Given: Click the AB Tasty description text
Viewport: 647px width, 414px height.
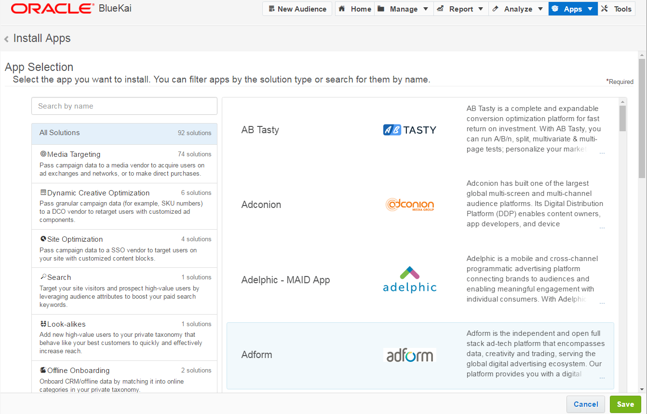Looking at the screenshot, I should (534, 129).
